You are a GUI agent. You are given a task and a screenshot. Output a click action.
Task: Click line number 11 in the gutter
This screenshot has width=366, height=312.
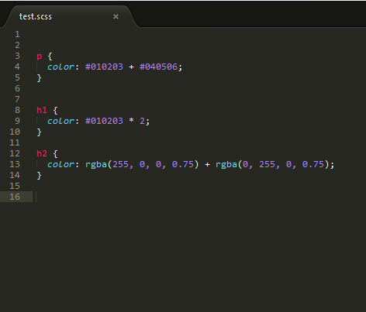tap(15, 142)
